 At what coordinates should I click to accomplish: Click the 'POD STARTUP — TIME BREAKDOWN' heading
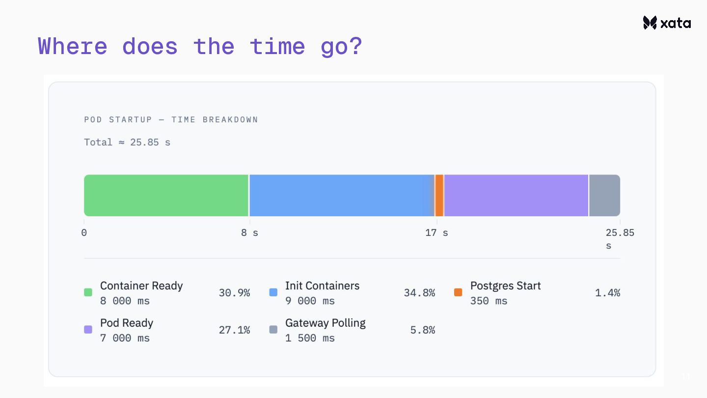pos(171,119)
